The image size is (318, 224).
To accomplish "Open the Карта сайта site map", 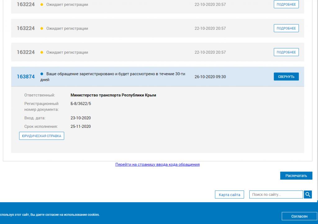I will 229,195.
